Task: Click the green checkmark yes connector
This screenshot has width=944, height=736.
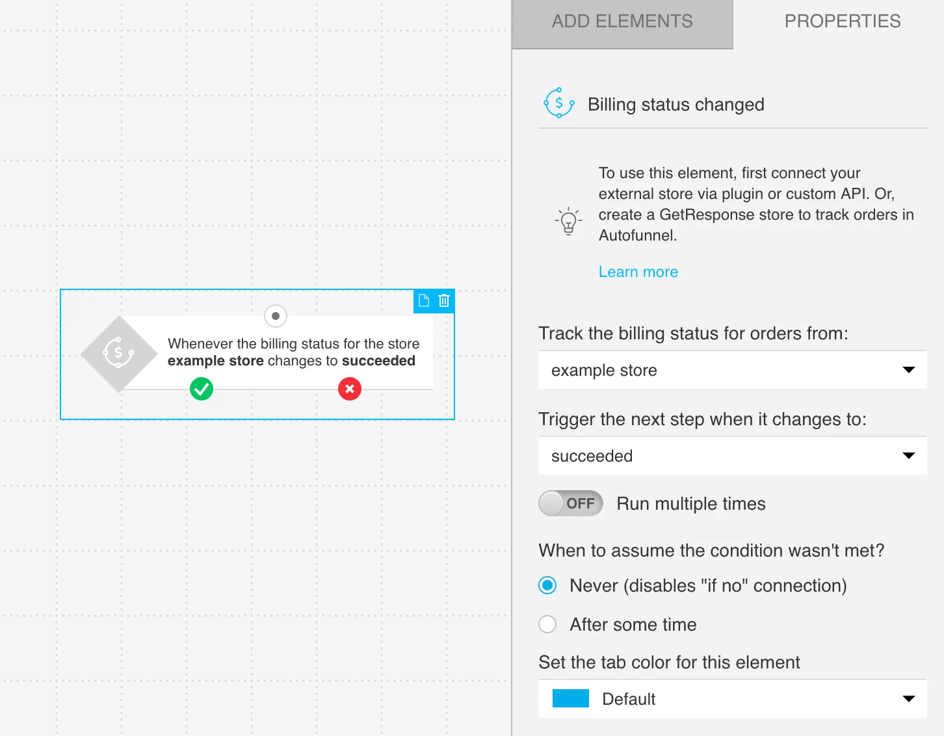Action: coord(202,389)
